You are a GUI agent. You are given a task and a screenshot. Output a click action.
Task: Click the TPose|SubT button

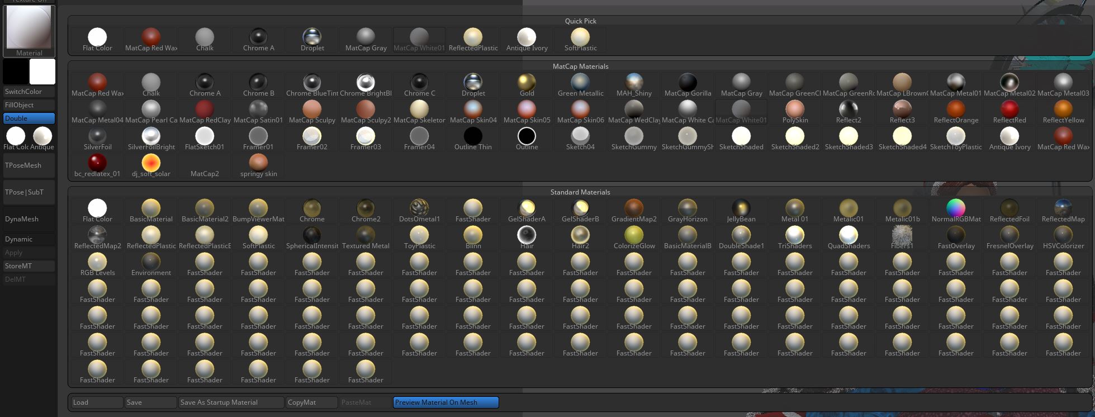tap(29, 192)
